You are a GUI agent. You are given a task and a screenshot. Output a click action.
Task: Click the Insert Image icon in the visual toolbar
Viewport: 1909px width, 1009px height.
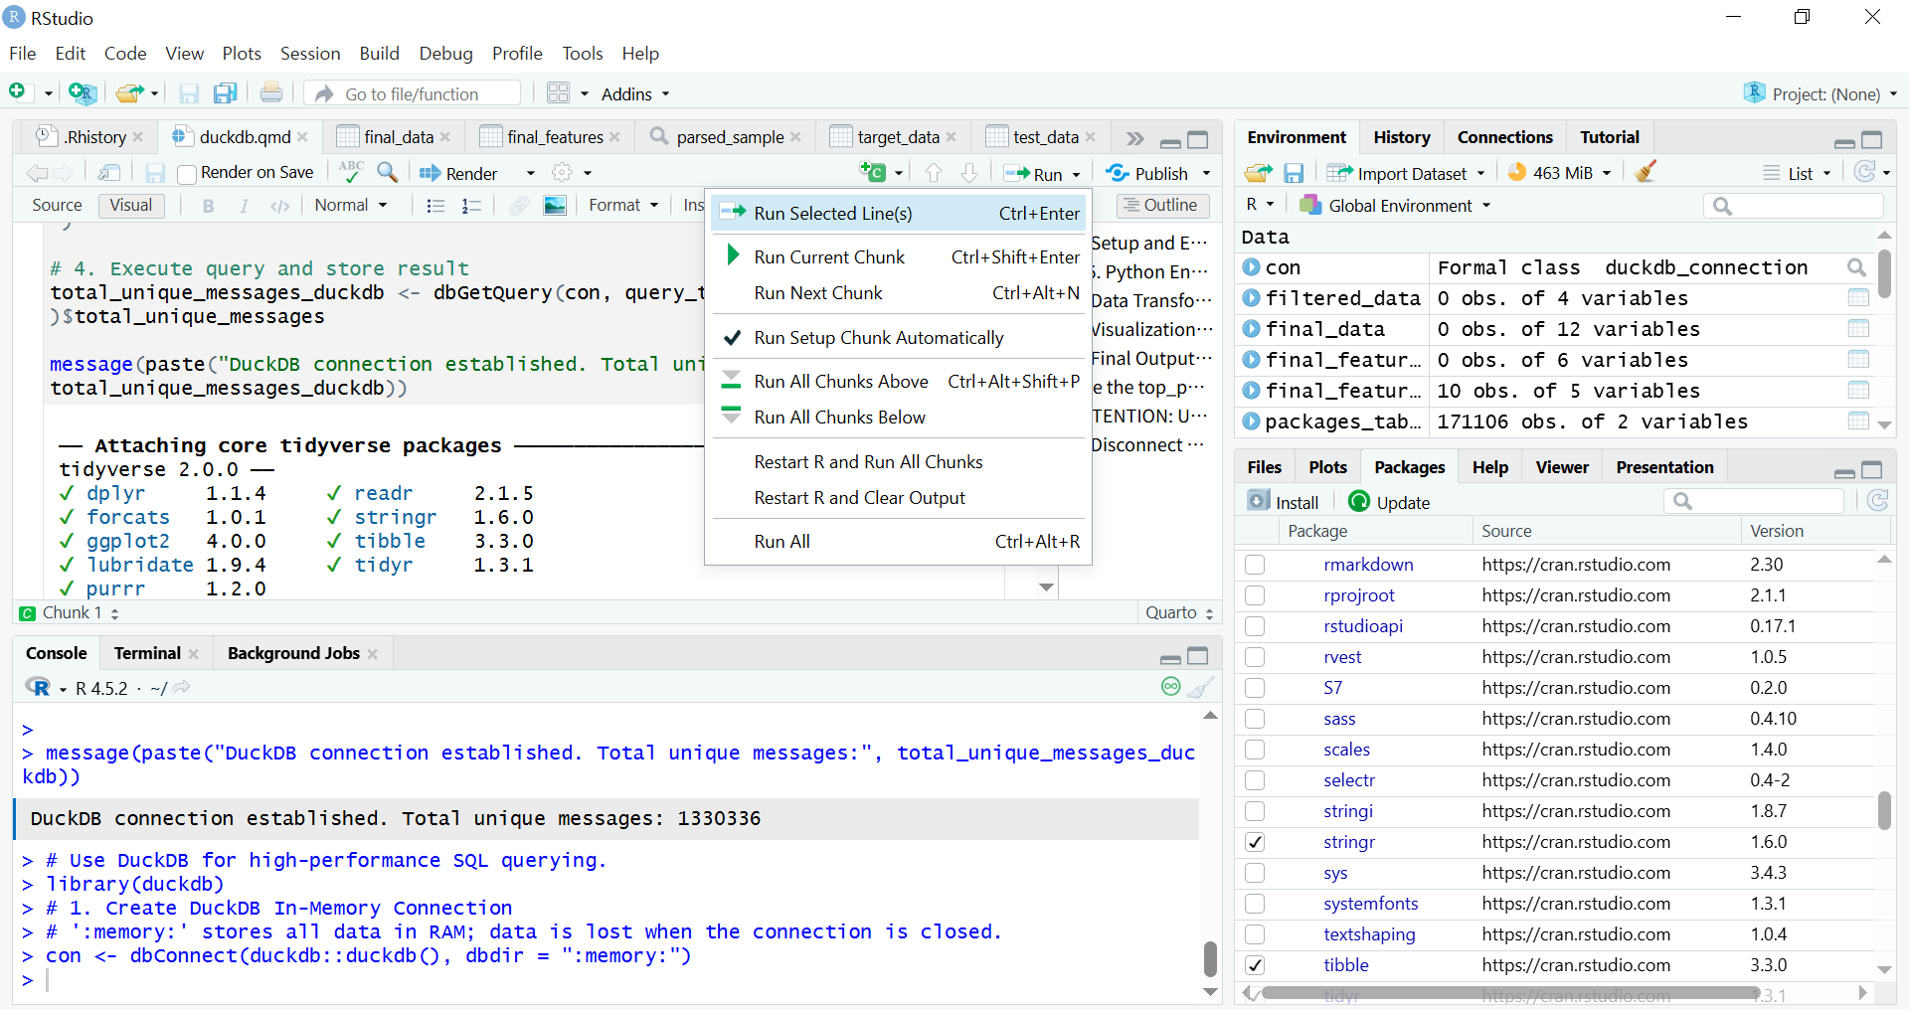click(x=555, y=206)
